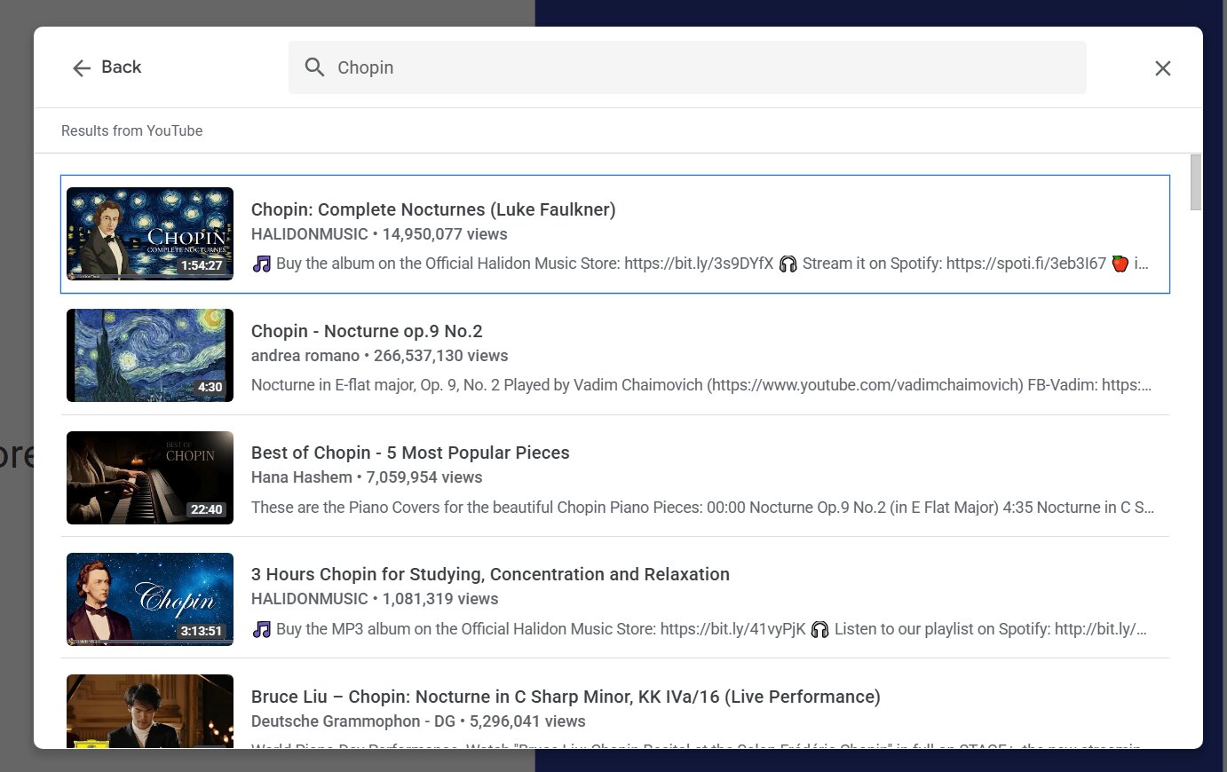This screenshot has width=1227, height=772.
Task: Click apple icon in Complete Nocturnes description
Action: click(1120, 264)
